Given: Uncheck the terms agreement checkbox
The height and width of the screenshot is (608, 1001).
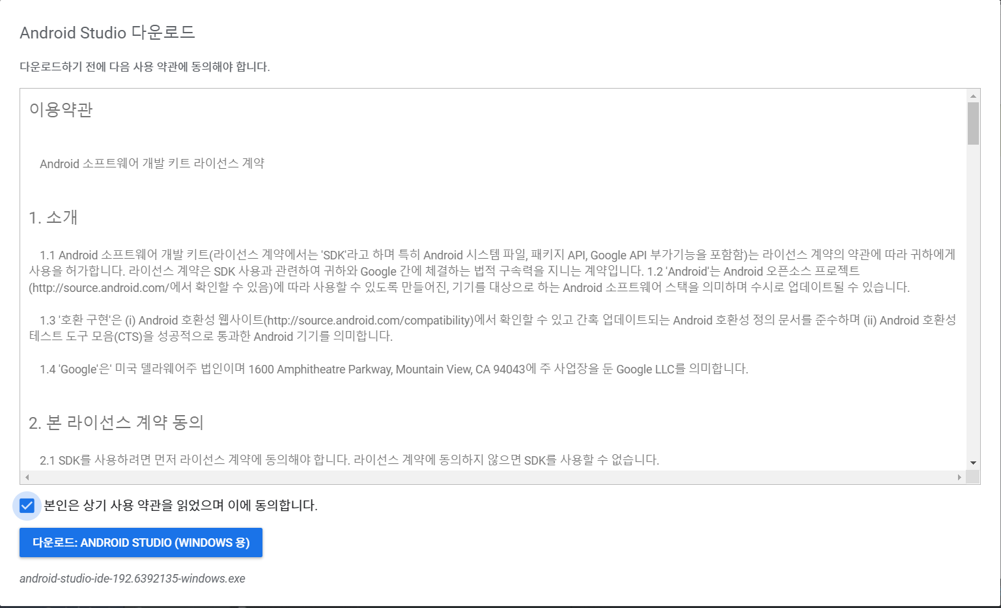Looking at the screenshot, I should (27, 506).
